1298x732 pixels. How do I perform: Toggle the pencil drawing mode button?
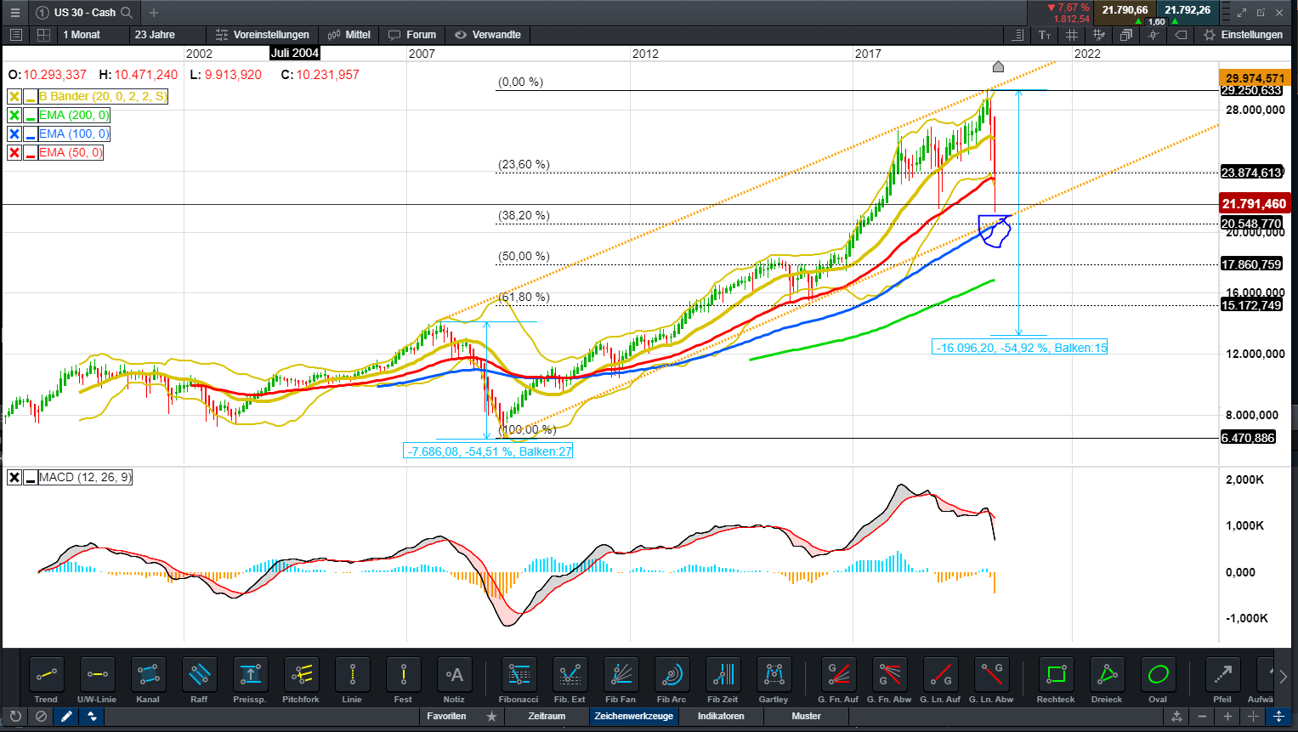click(x=66, y=717)
